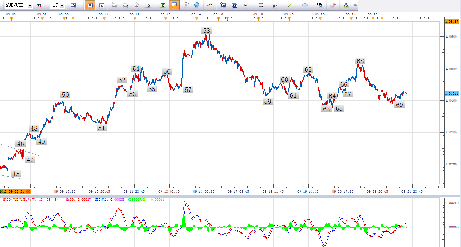Select the yellow ruler measure tool

point(210,5)
